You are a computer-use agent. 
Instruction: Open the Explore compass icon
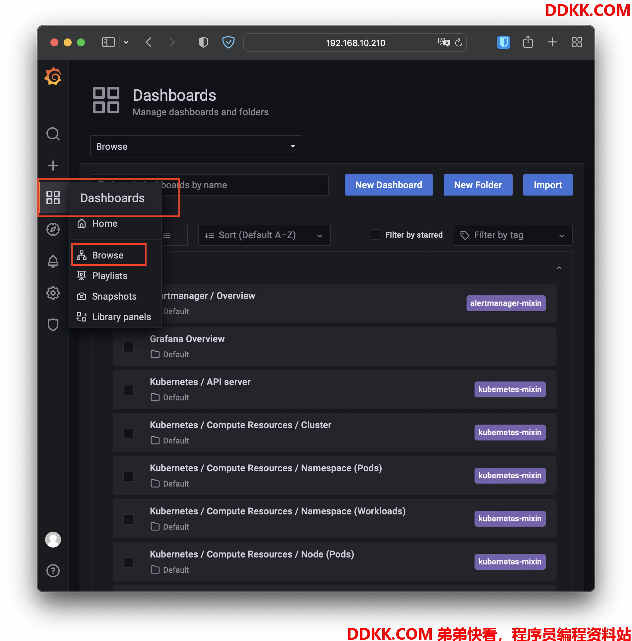tap(53, 229)
